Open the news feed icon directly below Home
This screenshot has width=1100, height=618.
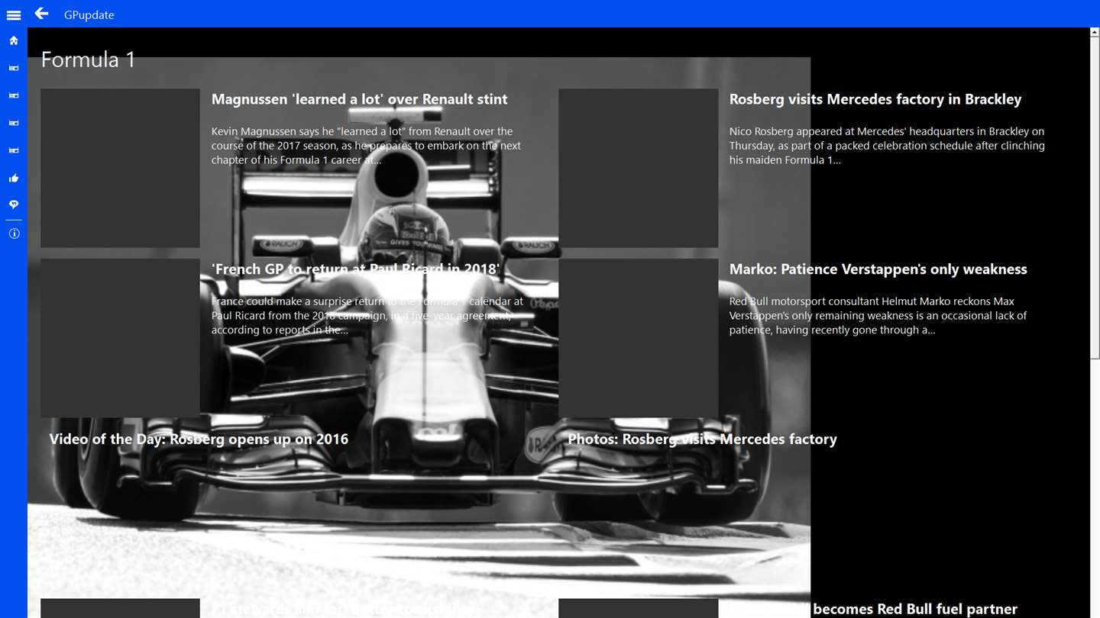point(14,68)
